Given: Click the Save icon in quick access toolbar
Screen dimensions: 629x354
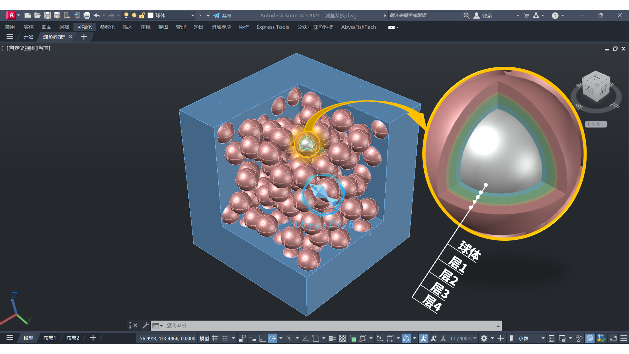Looking at the screenshot, I should tap(47, 15).
